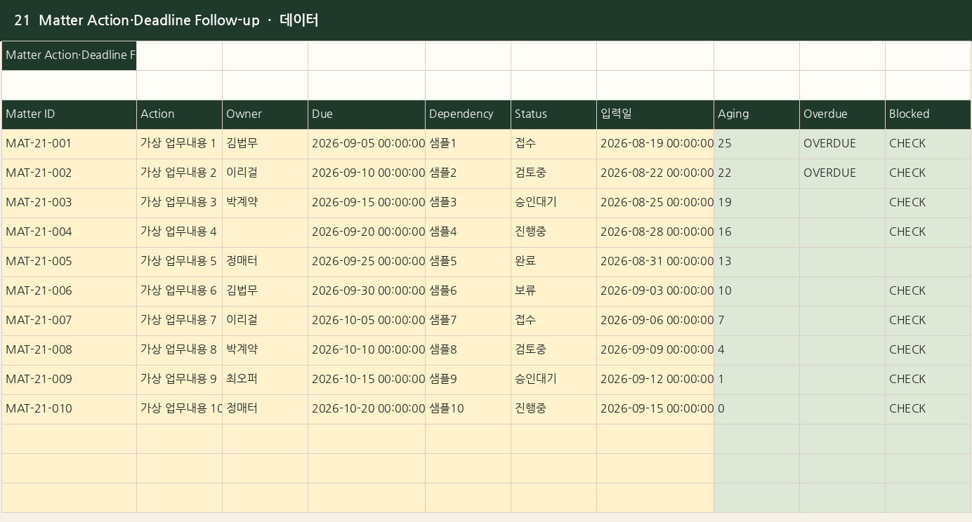Click the action cell 가상 업무내용 5

click(179, 262)
